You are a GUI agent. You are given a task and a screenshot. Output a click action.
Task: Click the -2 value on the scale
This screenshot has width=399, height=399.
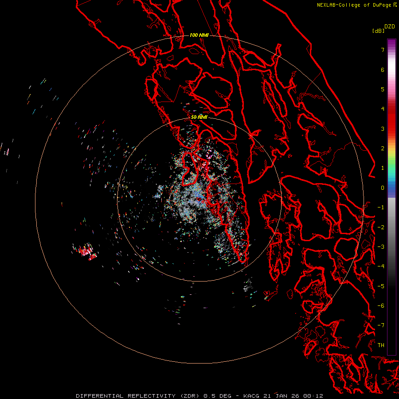click(381, 227)
